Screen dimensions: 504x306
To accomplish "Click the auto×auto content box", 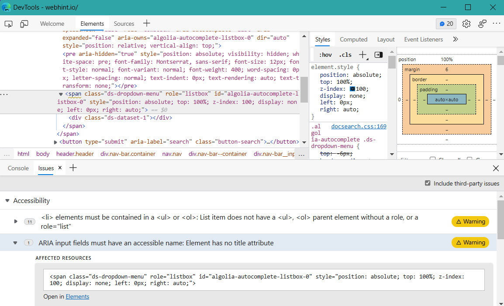I will pyautogui.click(x=446, y=100).
